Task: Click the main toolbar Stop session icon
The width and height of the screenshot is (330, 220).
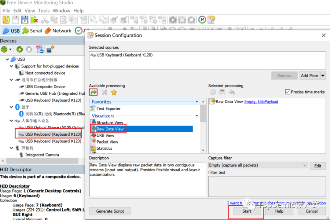Action: [x=191, y=20]
